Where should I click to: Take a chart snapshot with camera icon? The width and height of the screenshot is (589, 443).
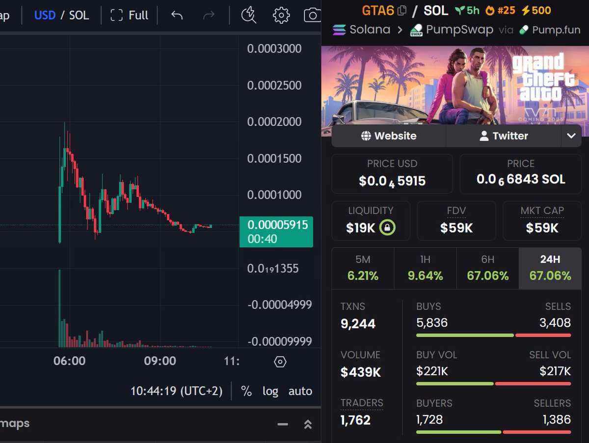[313, 15]
